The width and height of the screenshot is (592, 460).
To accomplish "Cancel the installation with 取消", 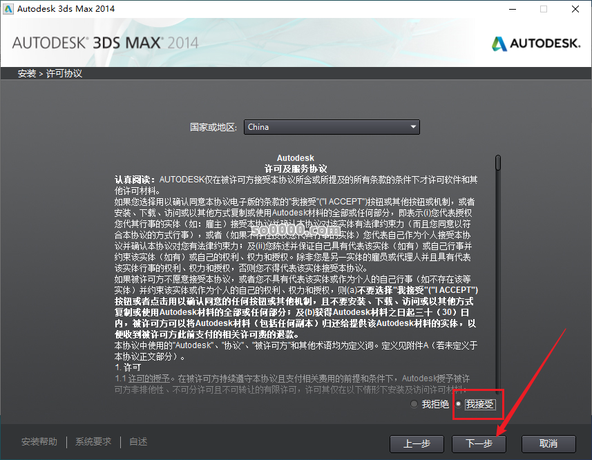I will click(548, 444).
